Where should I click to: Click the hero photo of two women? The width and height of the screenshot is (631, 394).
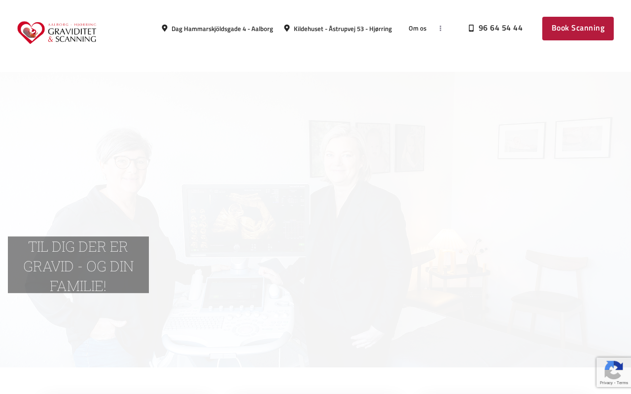(x=315, y=220)
